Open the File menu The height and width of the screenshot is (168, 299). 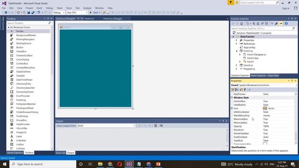(x=4, y=8)
